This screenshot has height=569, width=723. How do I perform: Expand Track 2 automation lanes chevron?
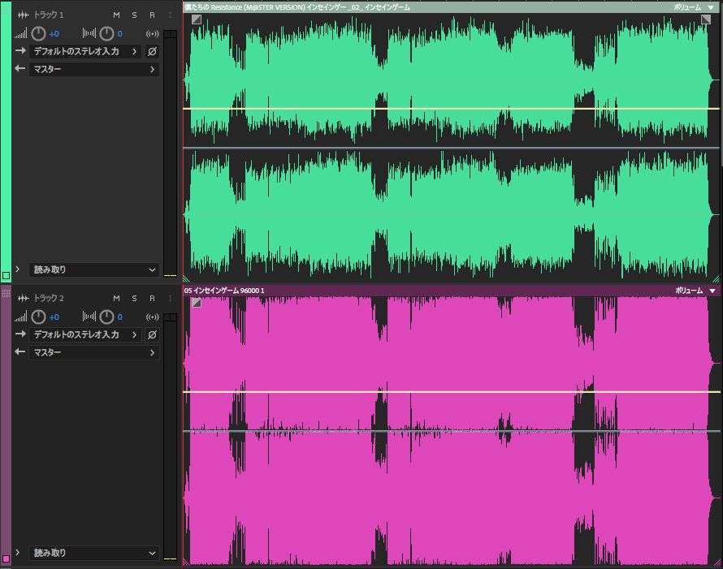pos(18,553)
